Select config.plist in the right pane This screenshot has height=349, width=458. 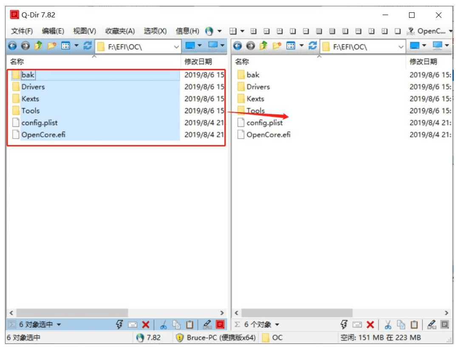[264, 123]
